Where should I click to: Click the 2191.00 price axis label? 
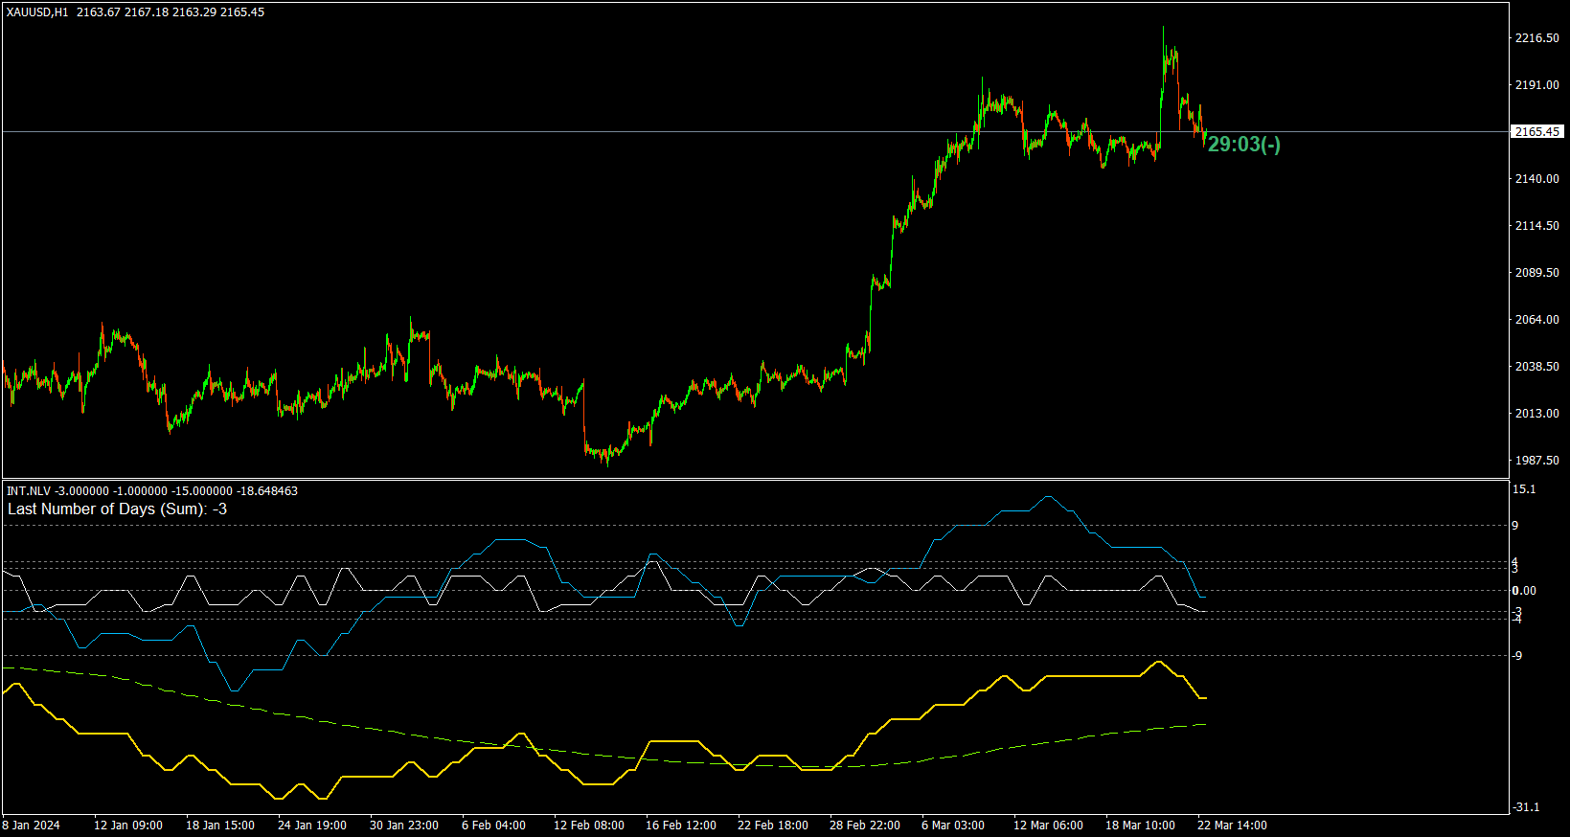coord(1536,85)
